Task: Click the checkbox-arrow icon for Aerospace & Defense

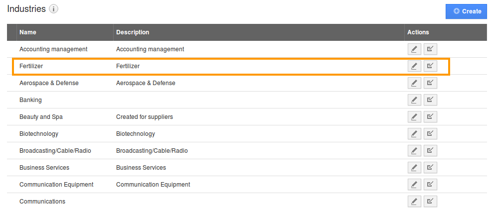Action: [430, 83]
